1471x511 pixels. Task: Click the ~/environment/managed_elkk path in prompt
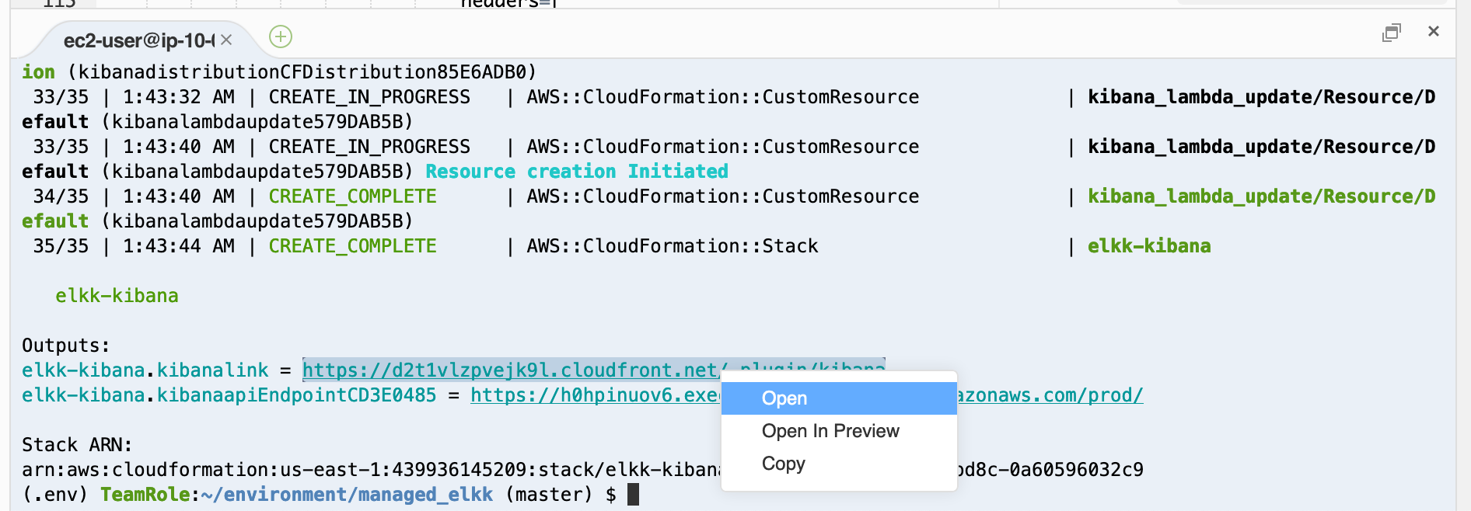pos(347,495)
